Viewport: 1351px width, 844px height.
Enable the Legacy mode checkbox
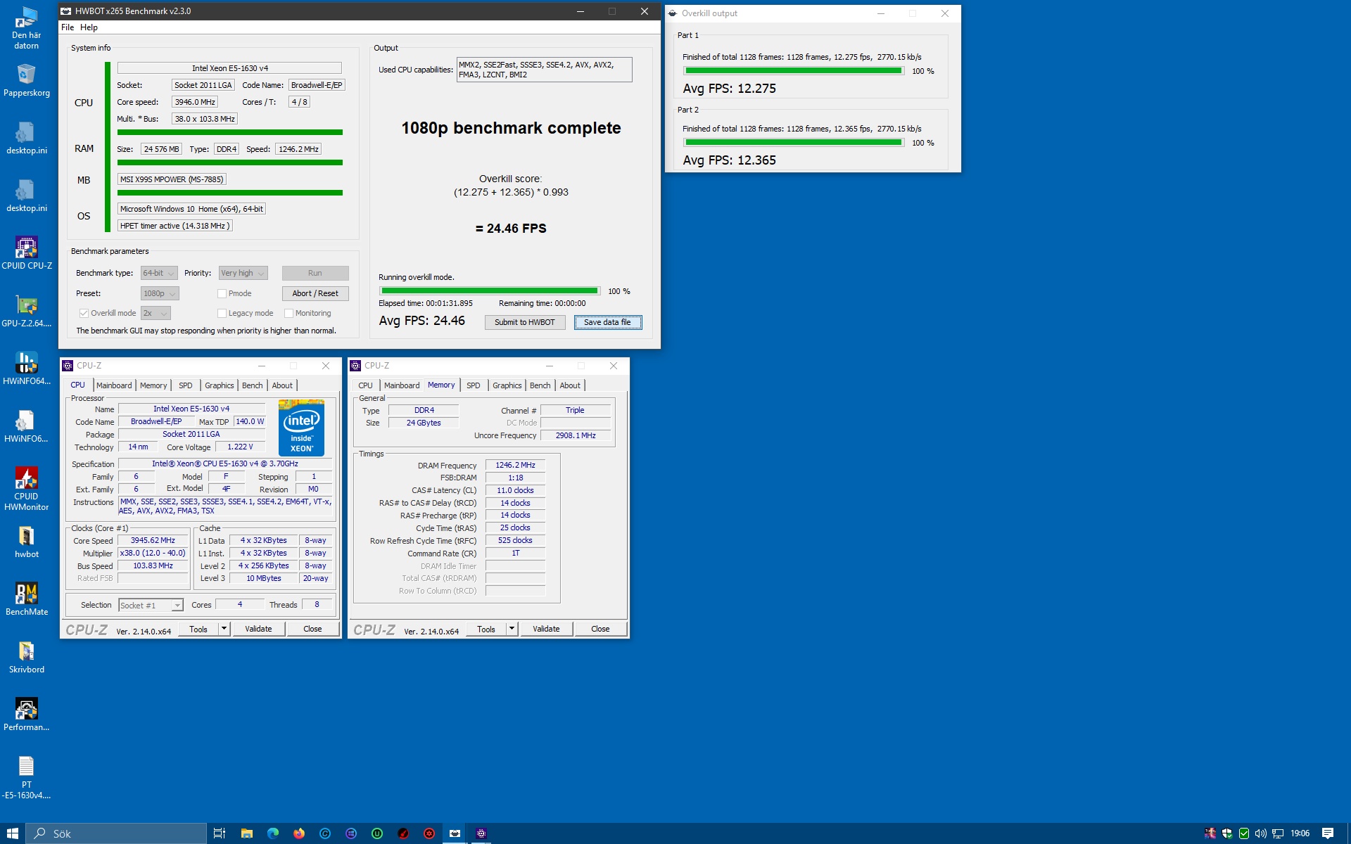[x=222, y=314]
